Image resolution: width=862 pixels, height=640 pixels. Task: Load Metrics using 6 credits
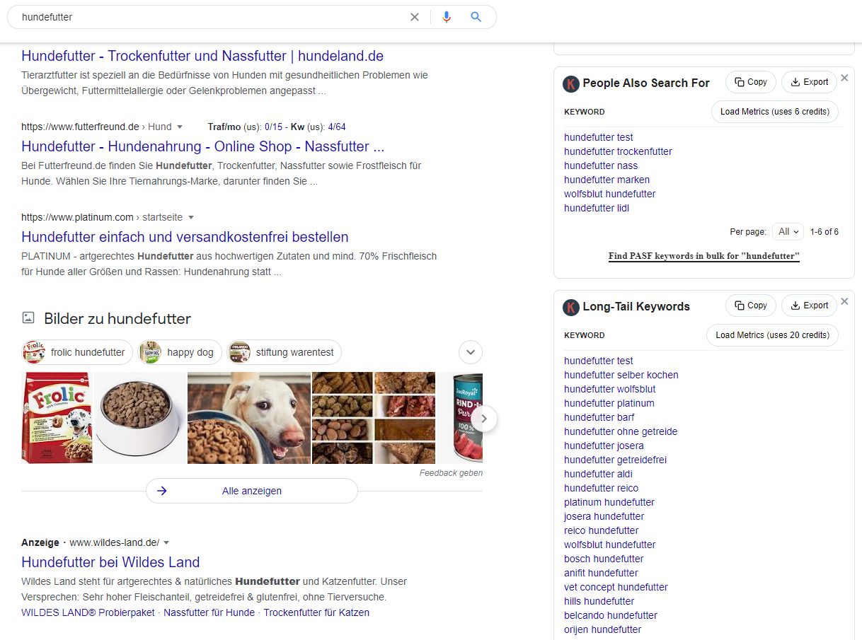tap(775, 112)
